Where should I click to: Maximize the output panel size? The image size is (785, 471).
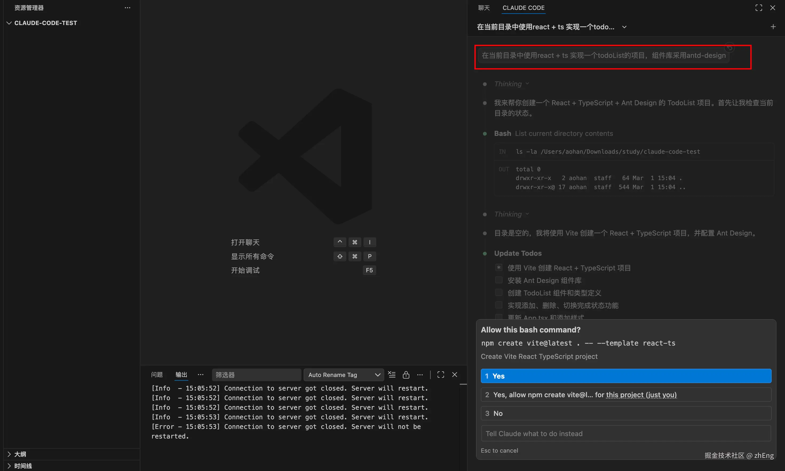[x=441, y=375]
